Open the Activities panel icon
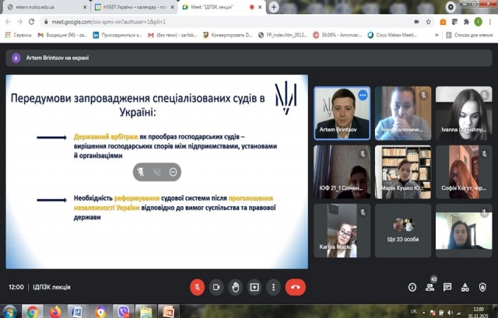Viewport: 498px width, 318px height. click(466, 287)
